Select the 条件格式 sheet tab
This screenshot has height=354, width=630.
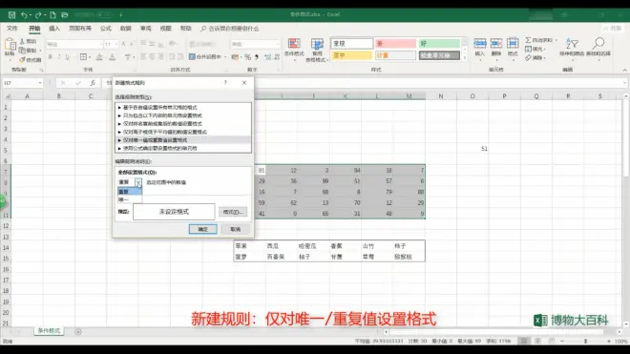[x=49, y=331]
